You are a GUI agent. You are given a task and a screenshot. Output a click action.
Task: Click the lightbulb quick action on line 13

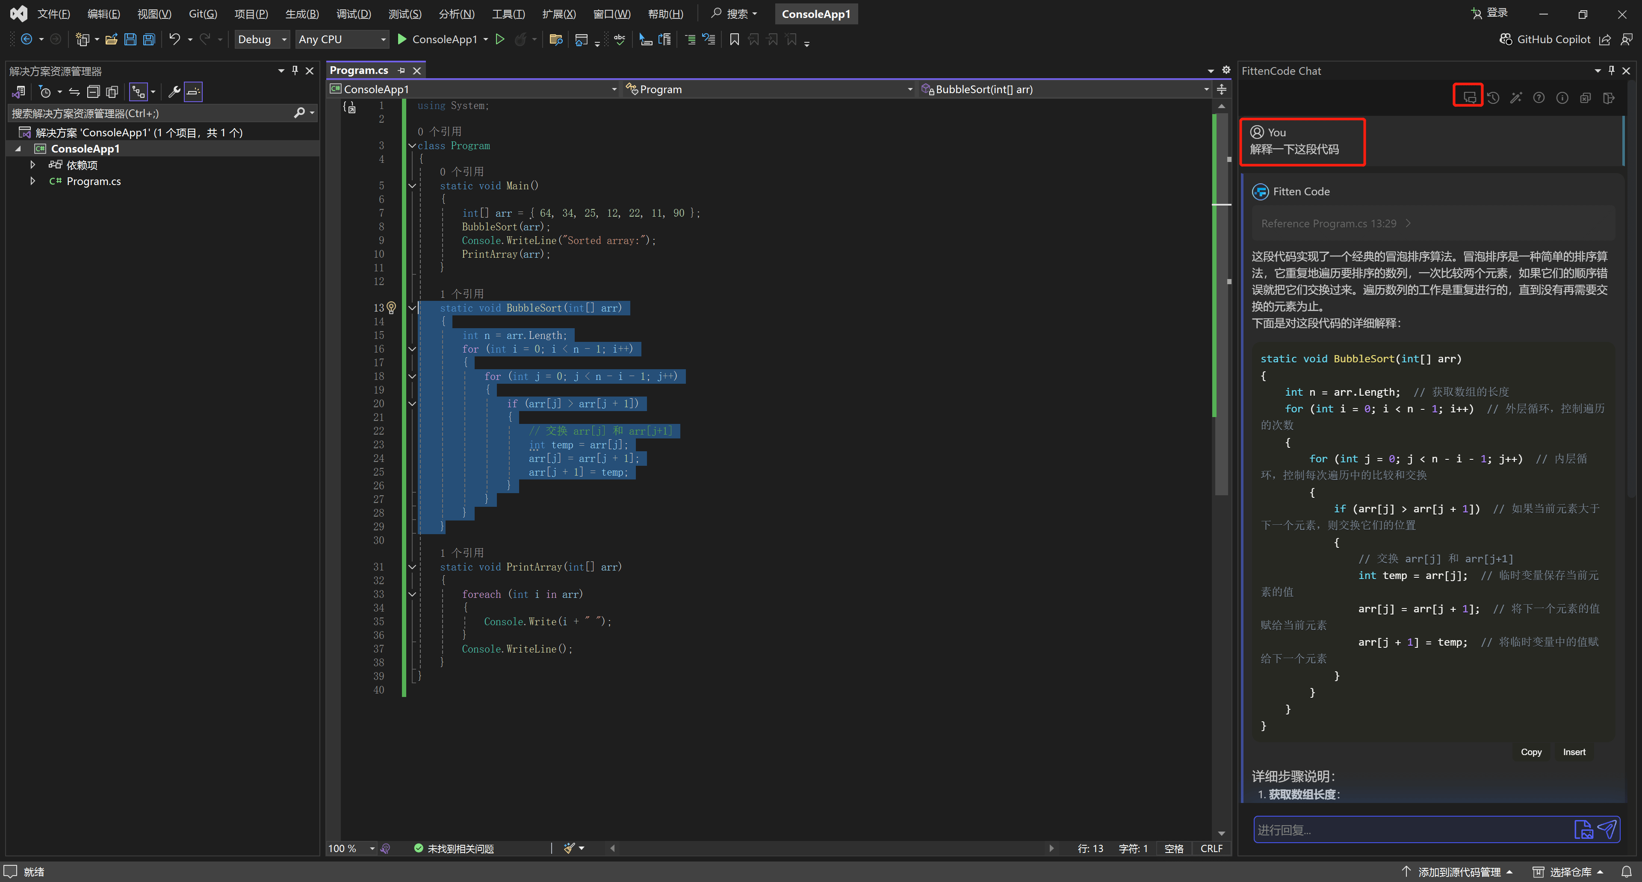(x=391, y=308)
